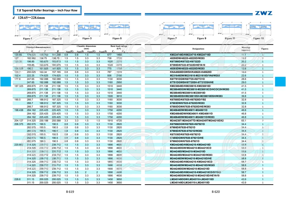Image resolution: width=286 pixels, height=202 pixels.
Task: Select the d value 152.4
Action: (x=17, y=75)
